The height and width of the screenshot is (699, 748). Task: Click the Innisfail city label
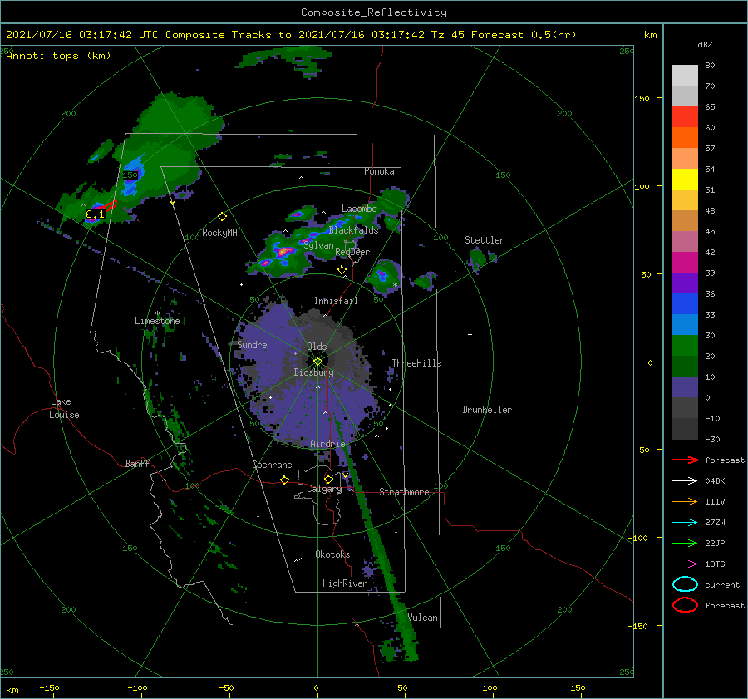[336, 301]
